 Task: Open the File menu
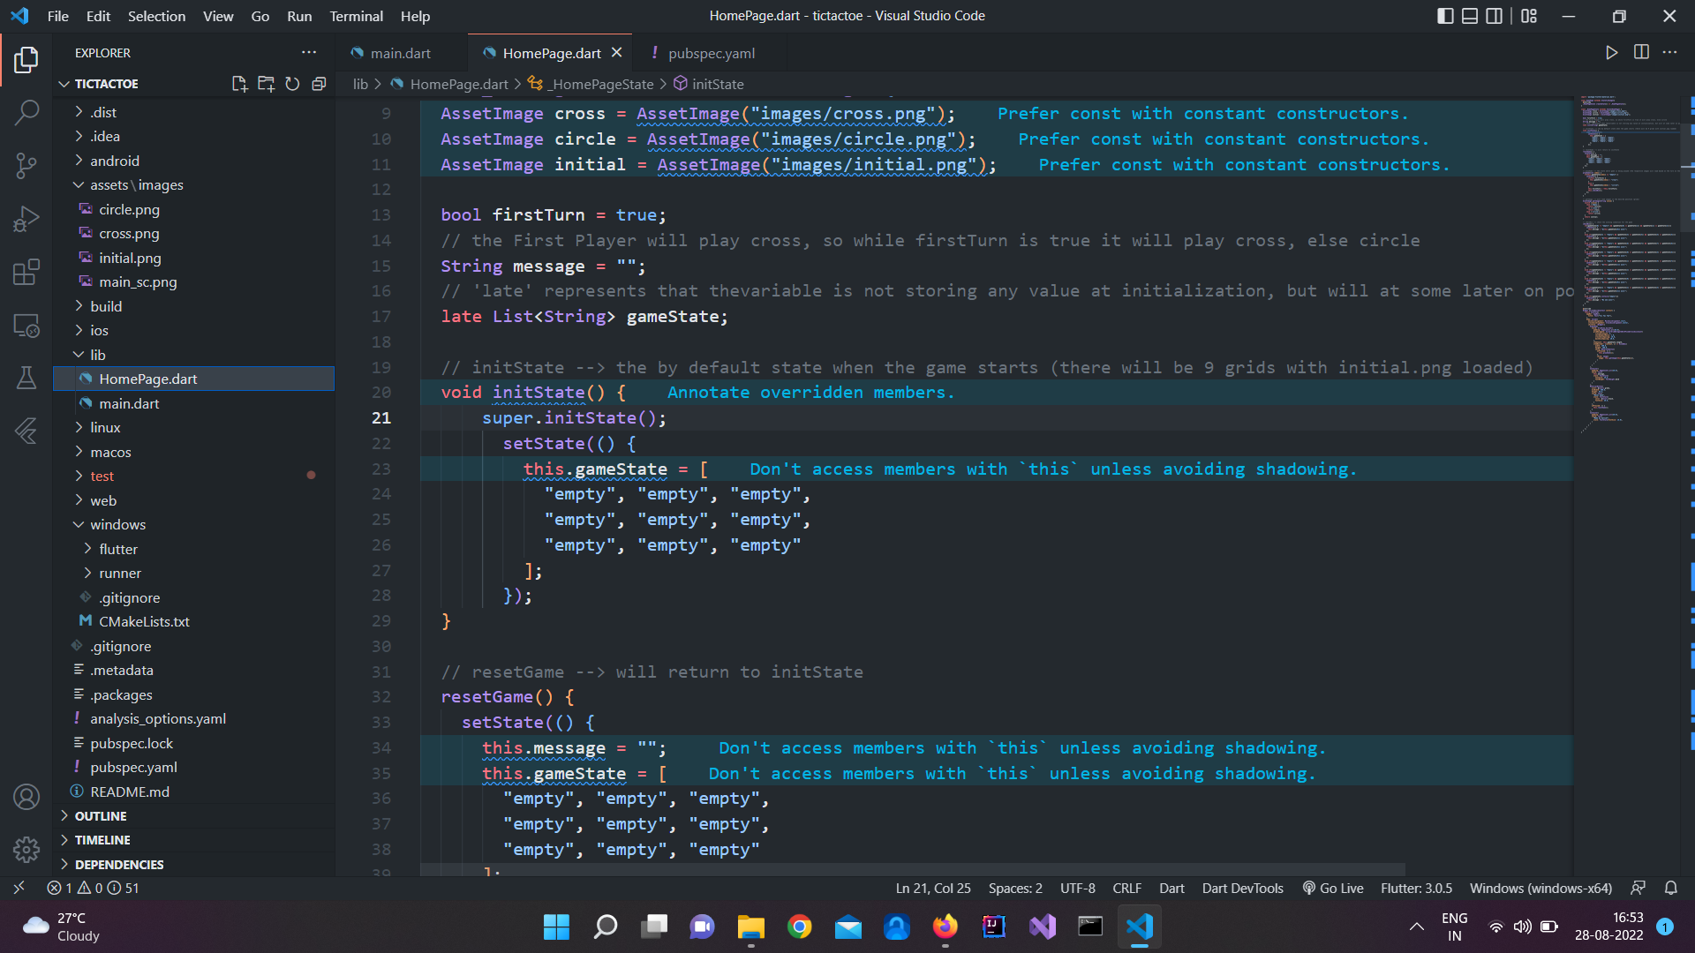58,16
